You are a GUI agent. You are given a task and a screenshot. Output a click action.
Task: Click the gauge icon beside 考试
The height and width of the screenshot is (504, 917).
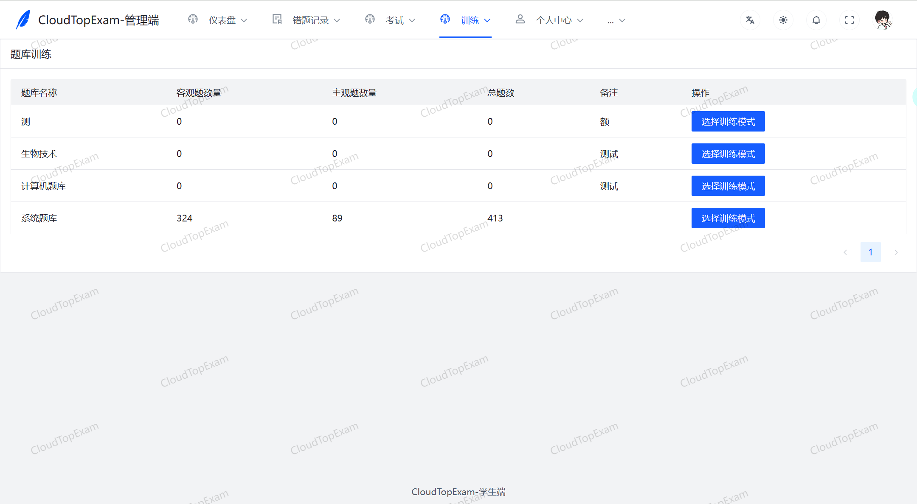pyautogui.click(x=370, y=19)
